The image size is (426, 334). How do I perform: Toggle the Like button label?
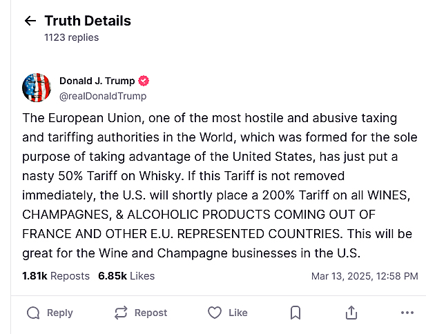point(238,313)
